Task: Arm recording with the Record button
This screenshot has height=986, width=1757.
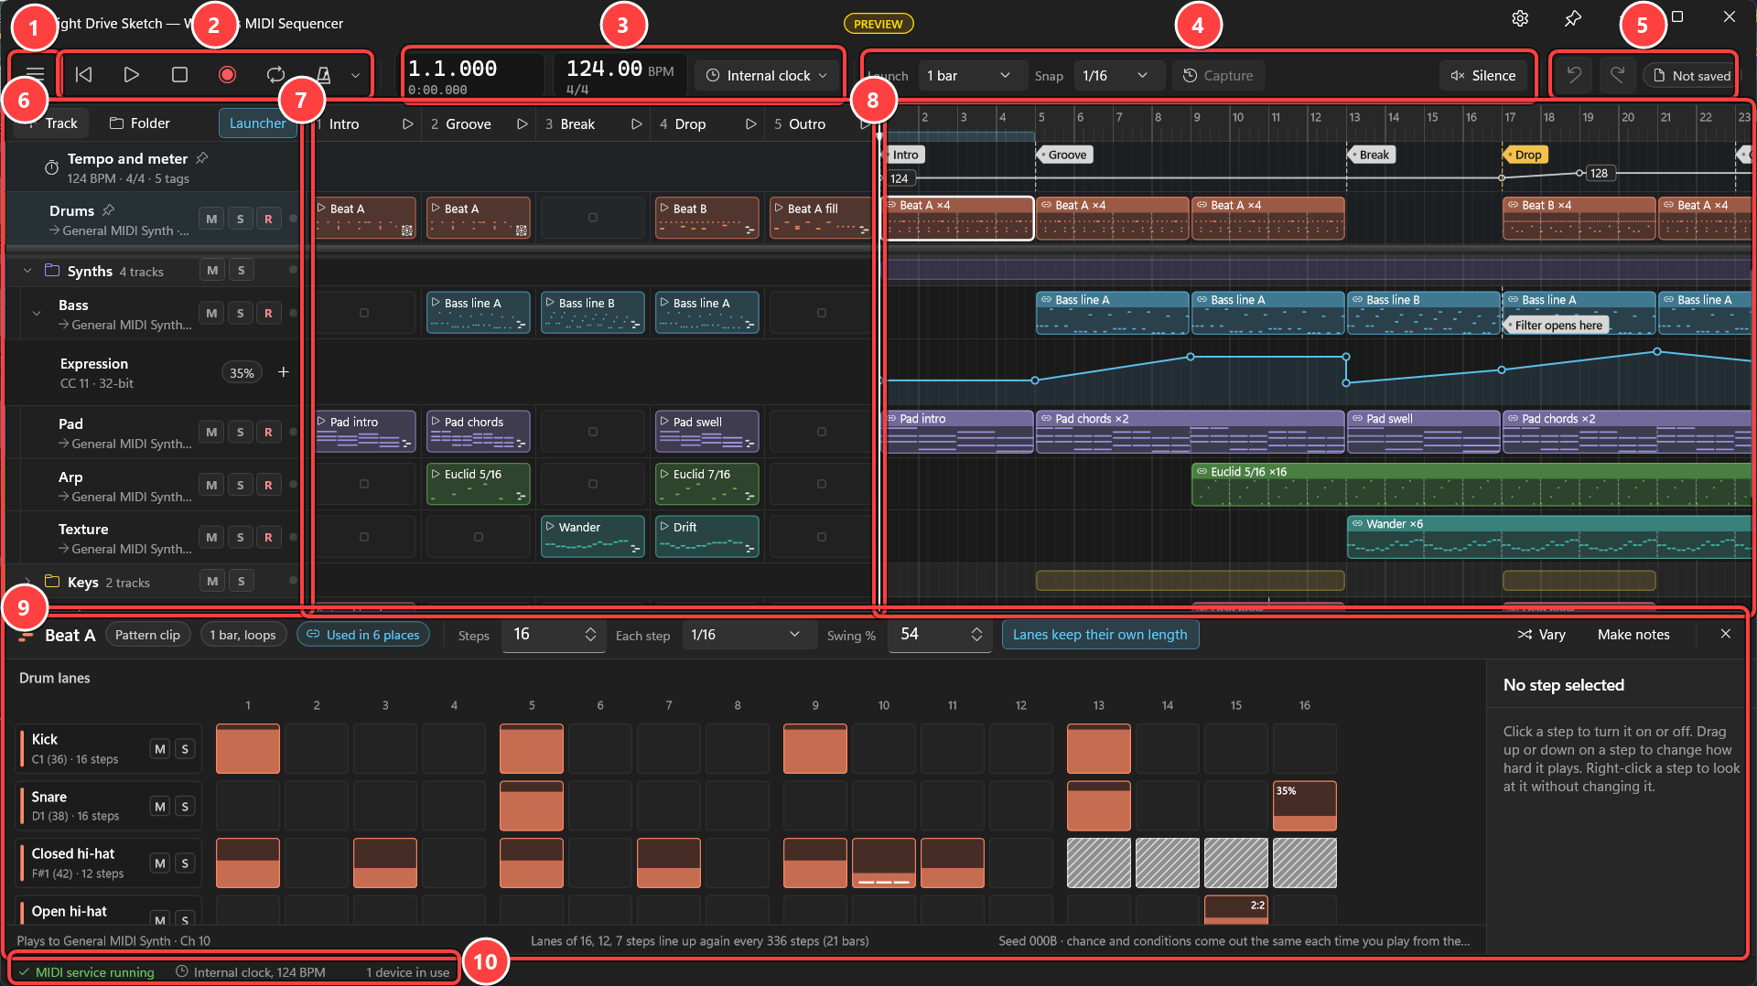Action: point(227,75)
